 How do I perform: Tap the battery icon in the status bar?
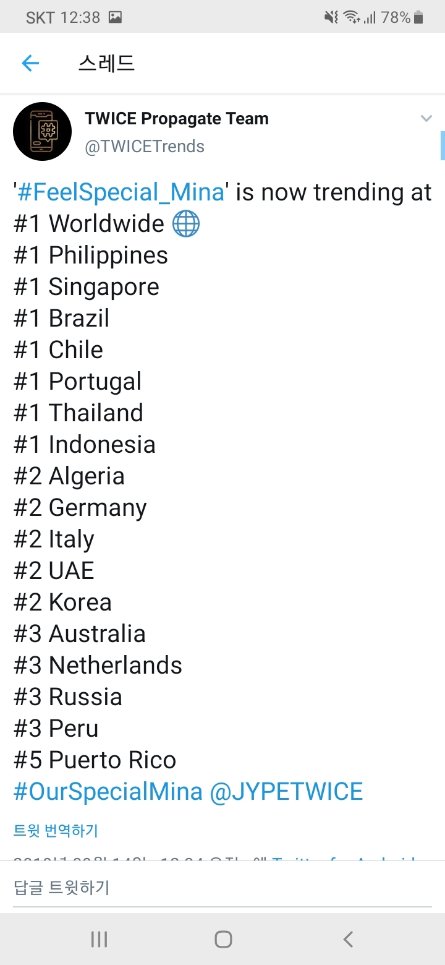pos(419,17)
